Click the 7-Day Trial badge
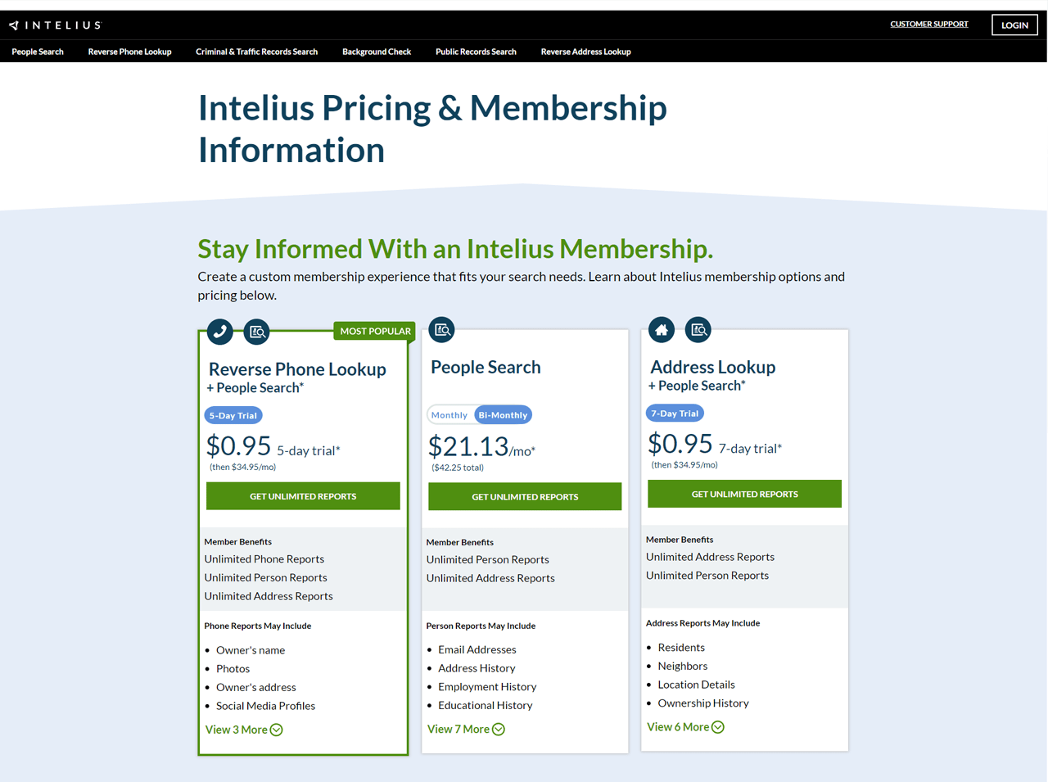Screen dimensions: 1048x782 674,413
